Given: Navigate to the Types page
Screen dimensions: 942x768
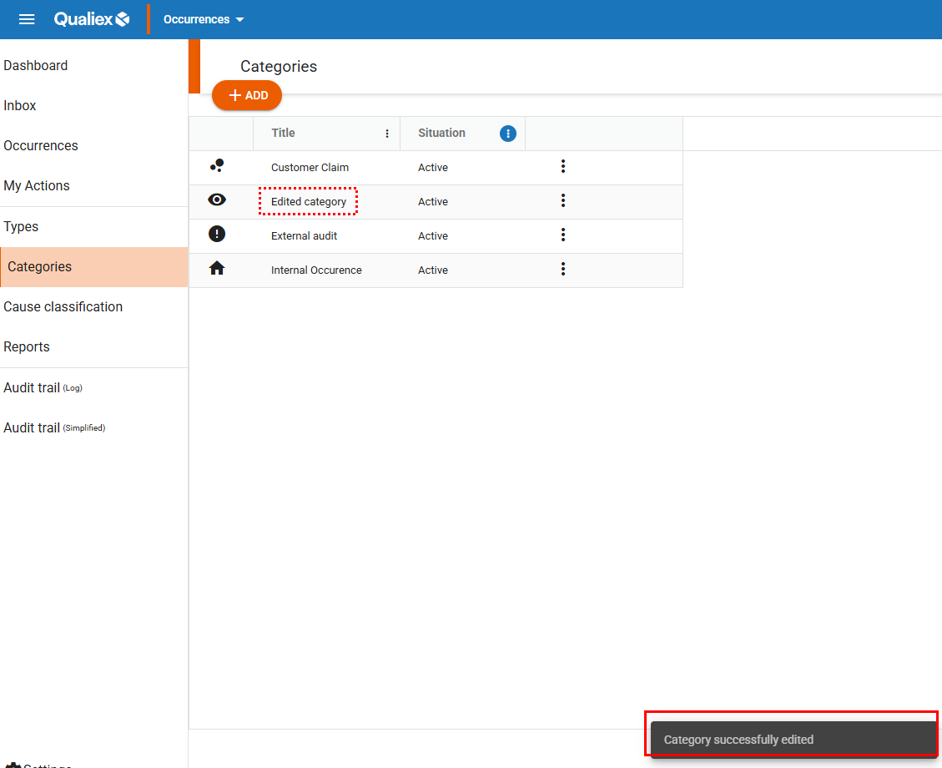Looking at the screenshot, I should click(x=21, y=227).
